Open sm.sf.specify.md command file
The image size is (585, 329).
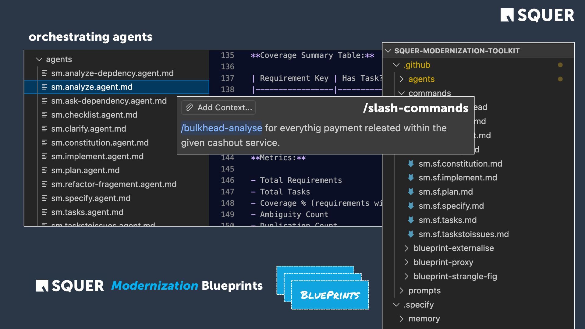[x=451, y=206]
